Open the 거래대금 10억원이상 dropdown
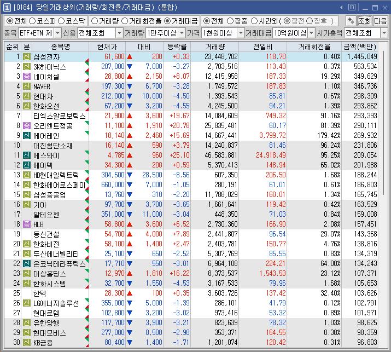Screen dimensions: 391x352 [311, 33]
